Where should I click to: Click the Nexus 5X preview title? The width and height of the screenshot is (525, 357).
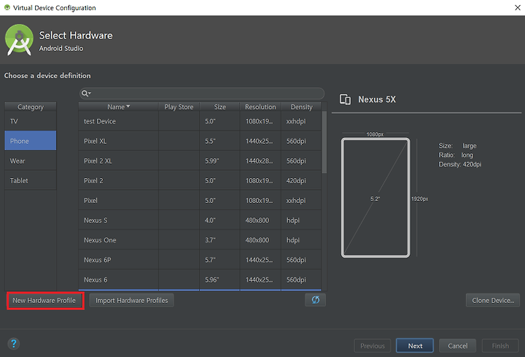tap(377, 99)
